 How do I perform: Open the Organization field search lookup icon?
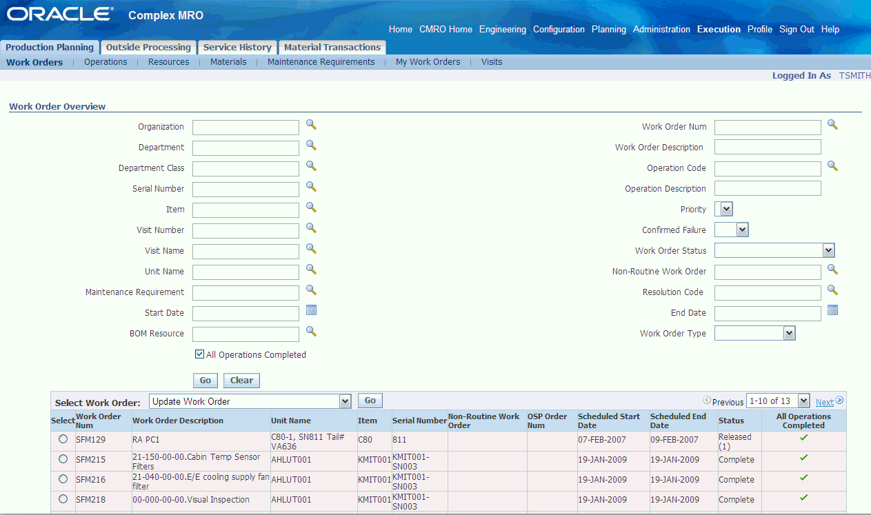[311, 125]
